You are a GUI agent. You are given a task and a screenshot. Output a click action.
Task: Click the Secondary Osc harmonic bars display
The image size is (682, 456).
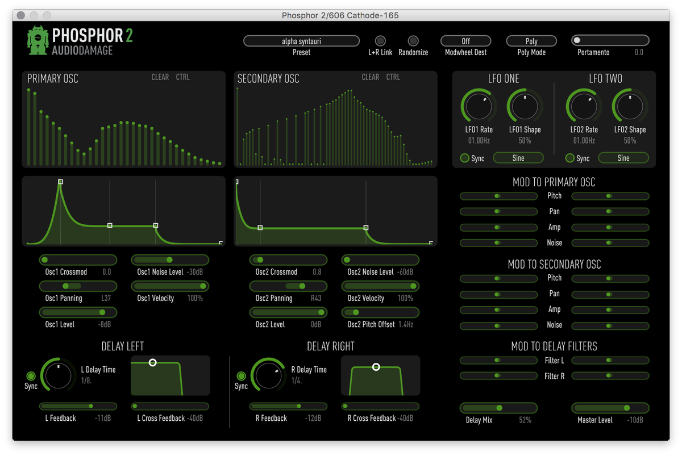click(x=335, y=119)
